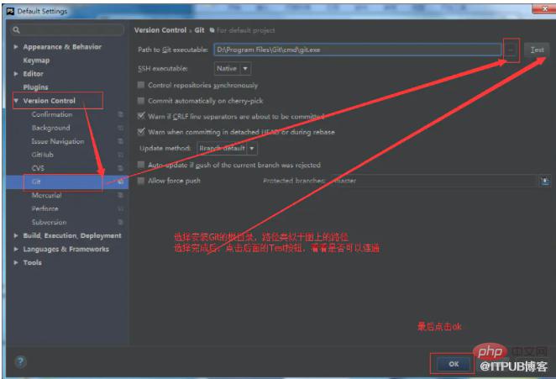Open Confirmation under Version Control

point(52,114)
